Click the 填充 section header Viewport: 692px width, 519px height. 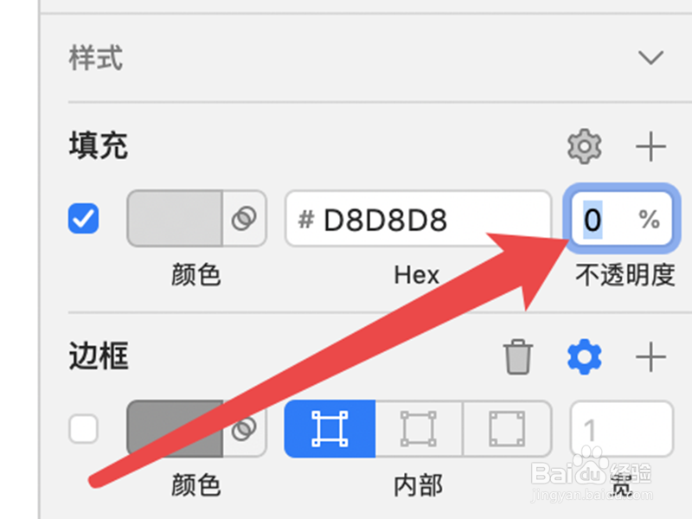coord(99,145)
